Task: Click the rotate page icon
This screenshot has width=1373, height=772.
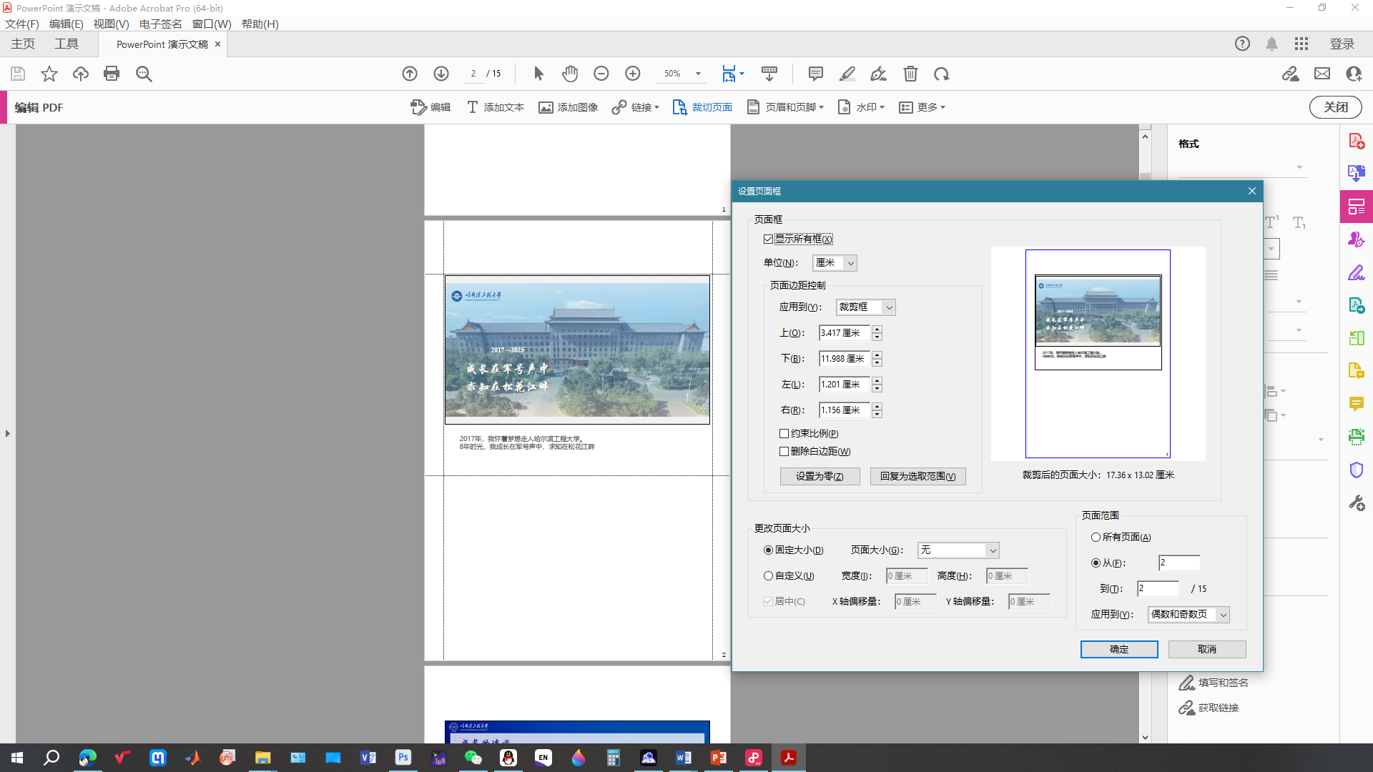Action: [x=941, y=74]
